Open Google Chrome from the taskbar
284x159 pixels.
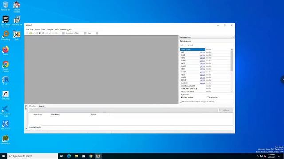tap(91, 156)
